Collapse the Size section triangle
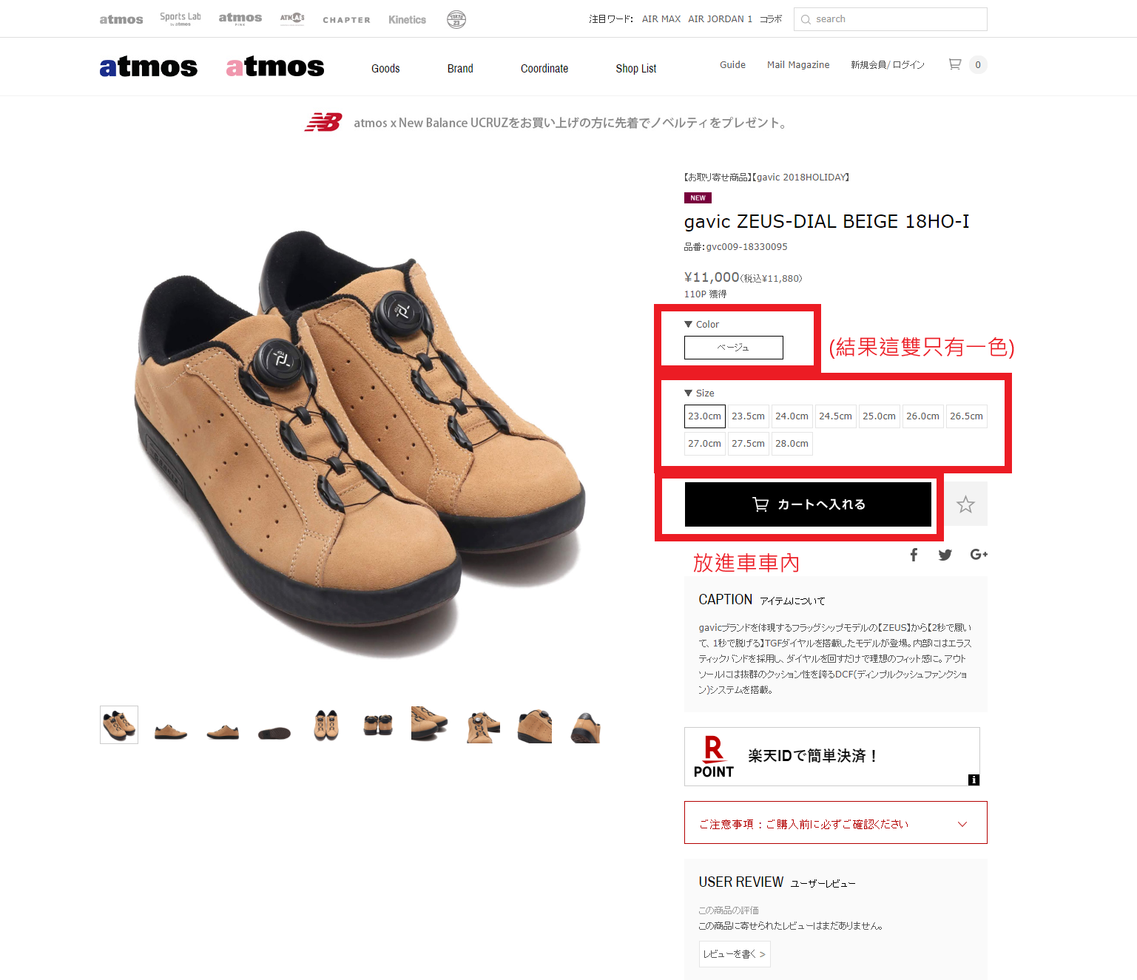The height and width of the screenshot is (980, 1137). coord(688,393)
